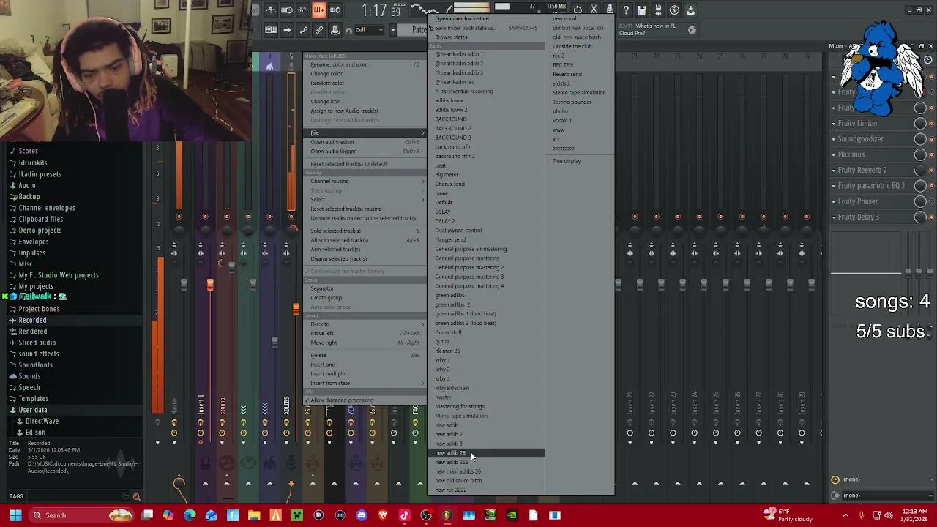Click the arrow step-edit icon in toolbar

coord(287,30)
